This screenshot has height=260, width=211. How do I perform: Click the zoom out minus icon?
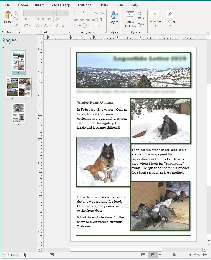tap(160, 255)
